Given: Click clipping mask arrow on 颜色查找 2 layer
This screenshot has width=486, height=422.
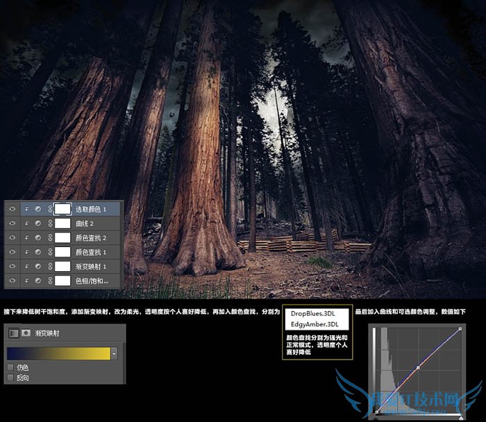Looking at the screenshot, I should click(26, 237).
